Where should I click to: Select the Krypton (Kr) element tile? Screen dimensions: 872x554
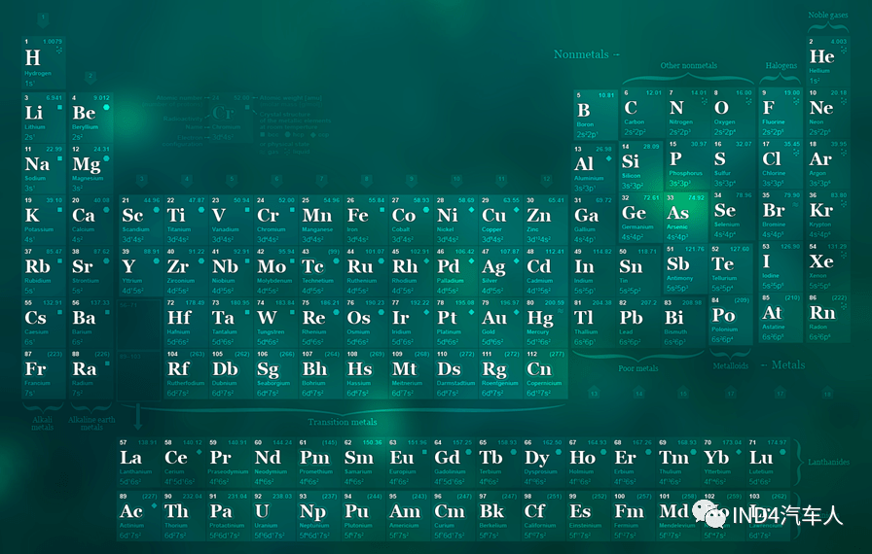click(828, 216)
